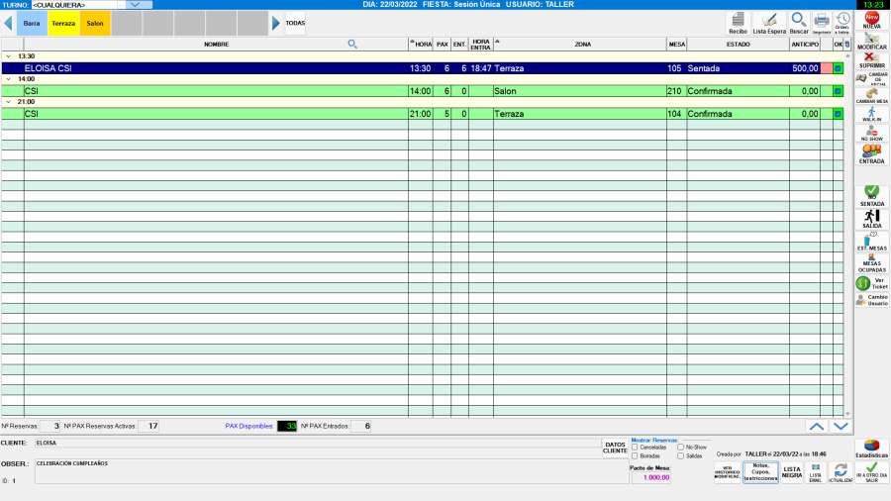Click the Pacto de Mesa 1.000,00 field
This screenshot has height=501, width=891.
point(651,477)
